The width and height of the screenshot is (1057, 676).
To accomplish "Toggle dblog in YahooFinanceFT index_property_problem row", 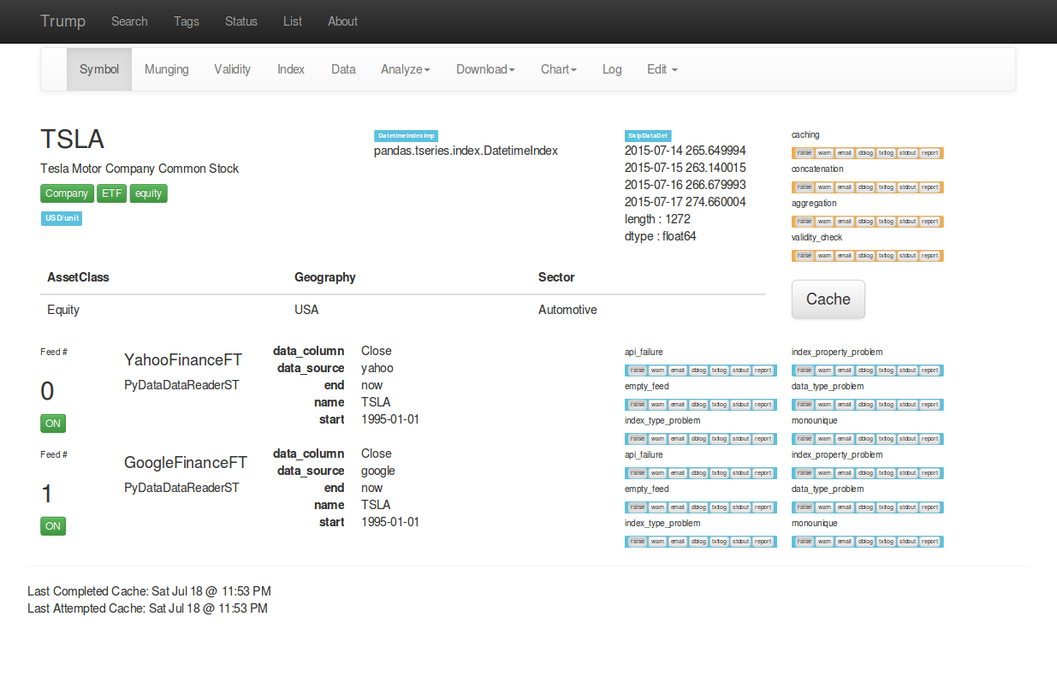I will click(x=865, y=371).
